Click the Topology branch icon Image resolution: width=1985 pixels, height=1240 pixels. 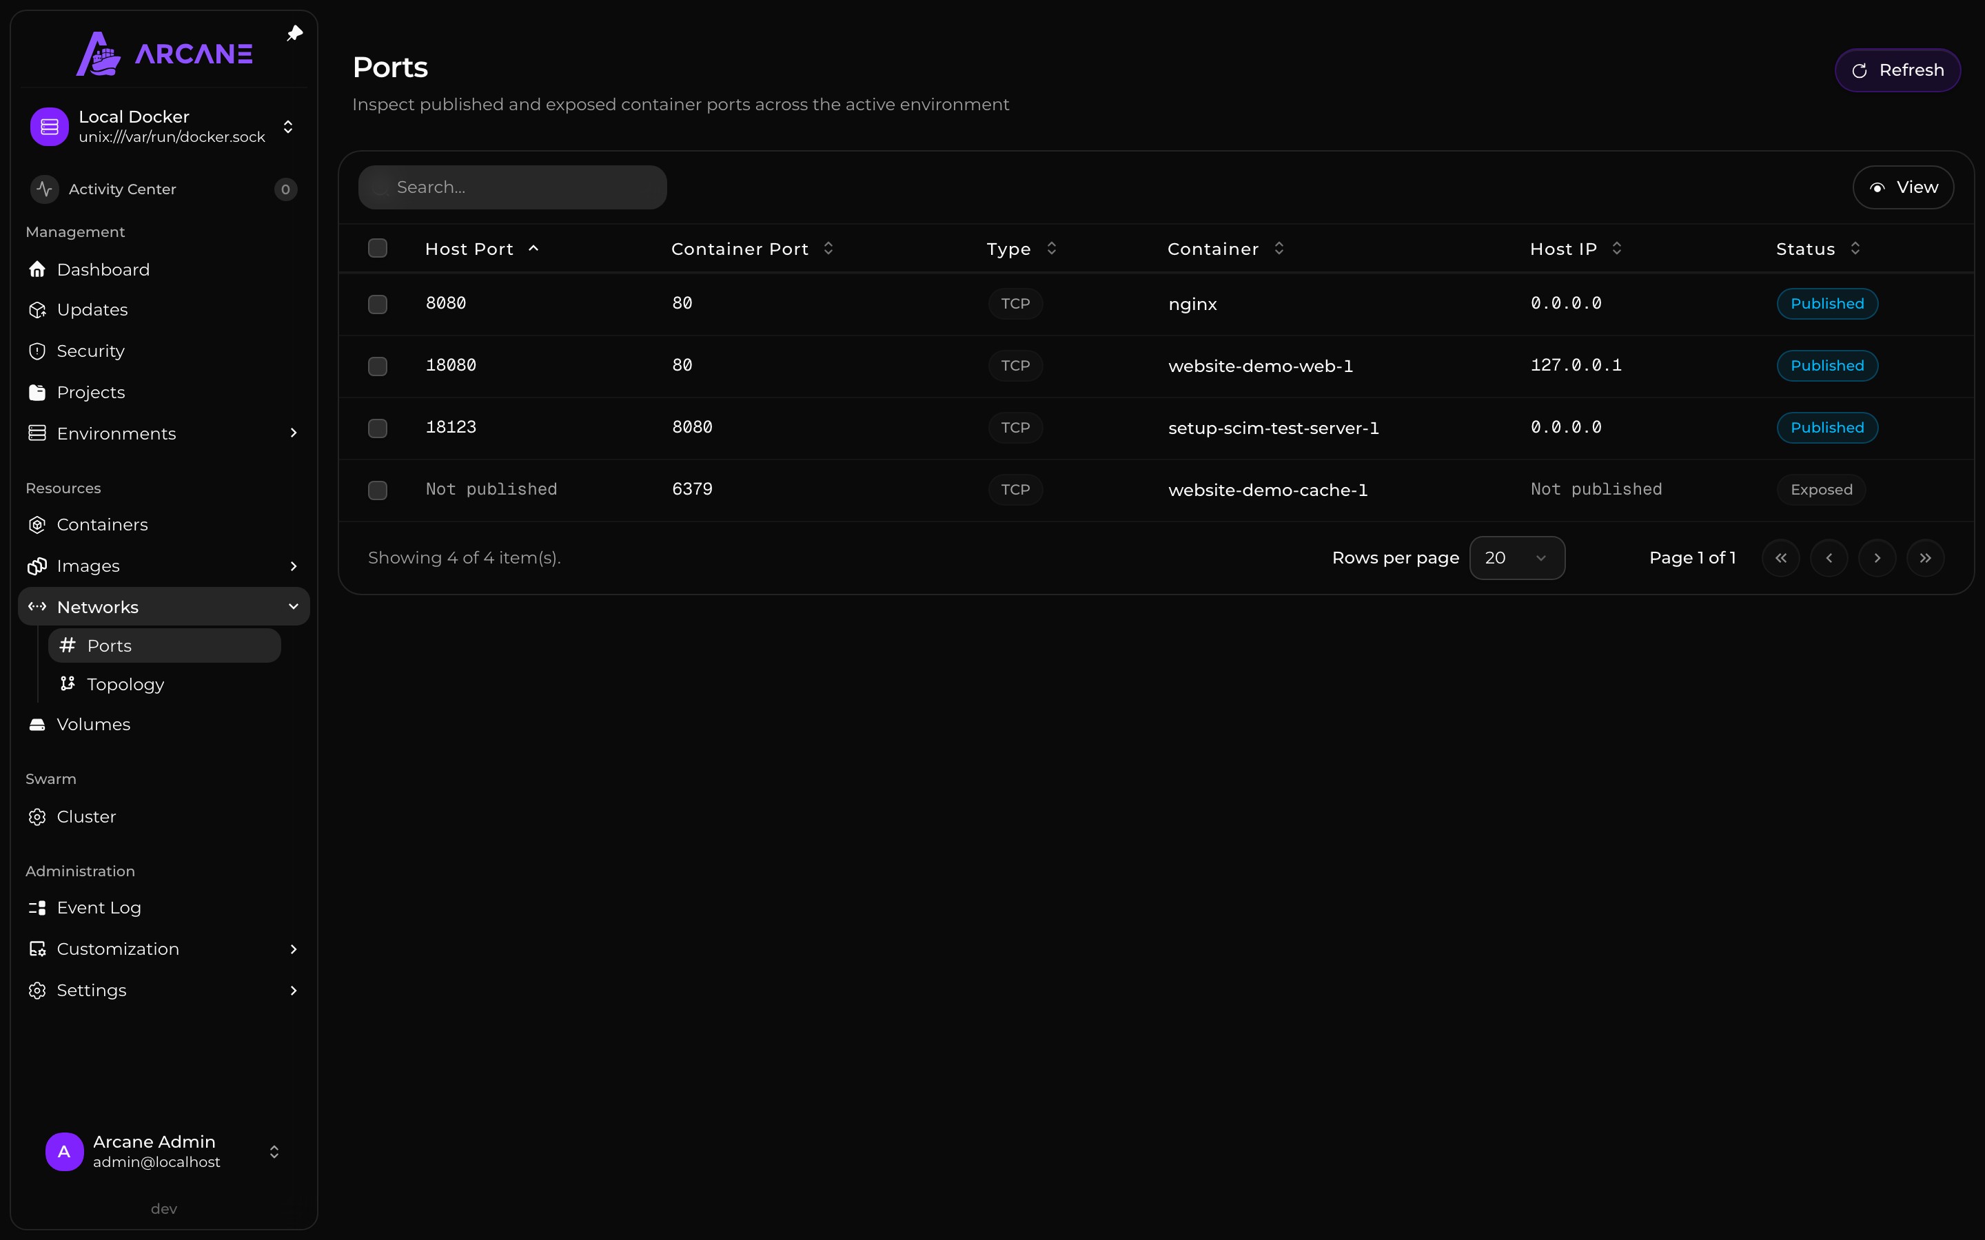coord(68,683)
